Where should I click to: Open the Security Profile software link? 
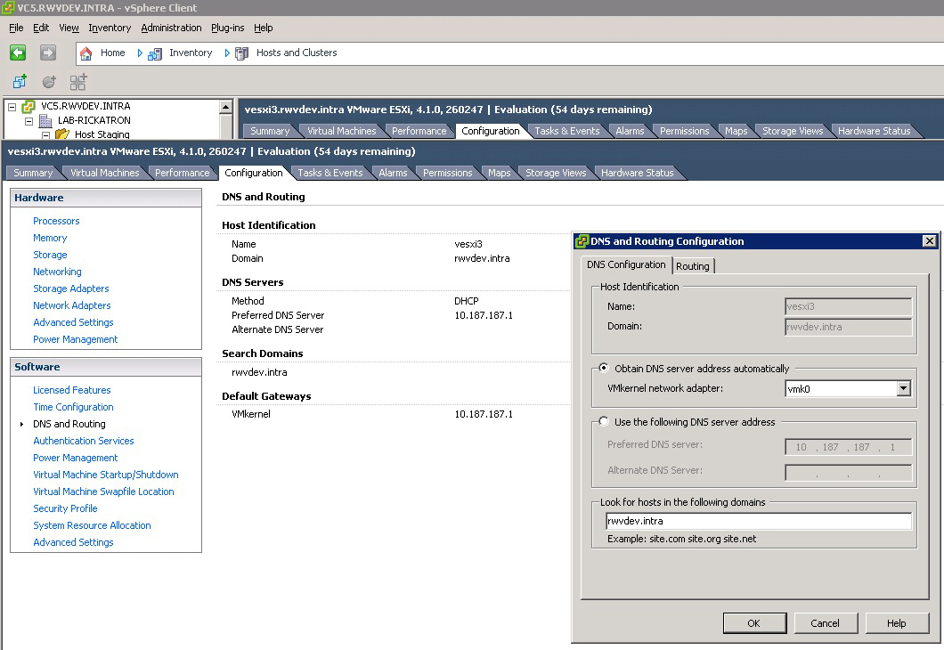pos(65,508)
